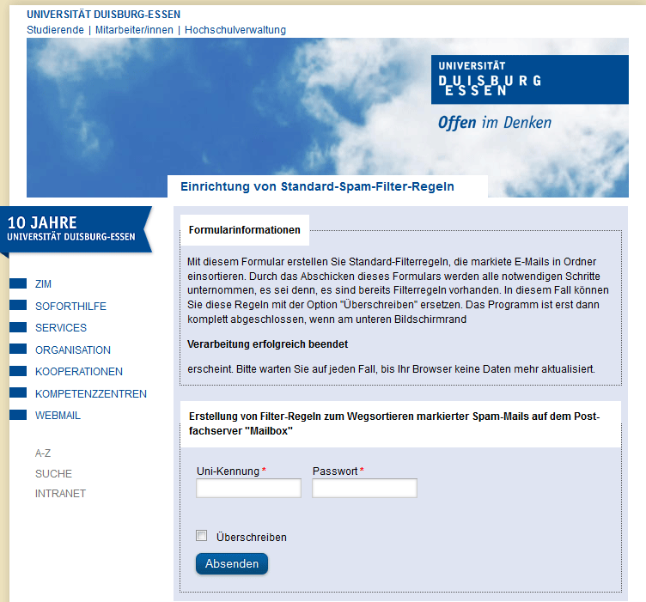This screenshot has height=602, width=646.
Task: Focus the Uni-Kennung input field
Action: (248, 489)
